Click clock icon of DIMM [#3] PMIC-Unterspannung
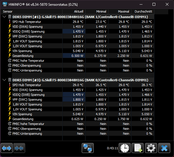 point(10,134)
